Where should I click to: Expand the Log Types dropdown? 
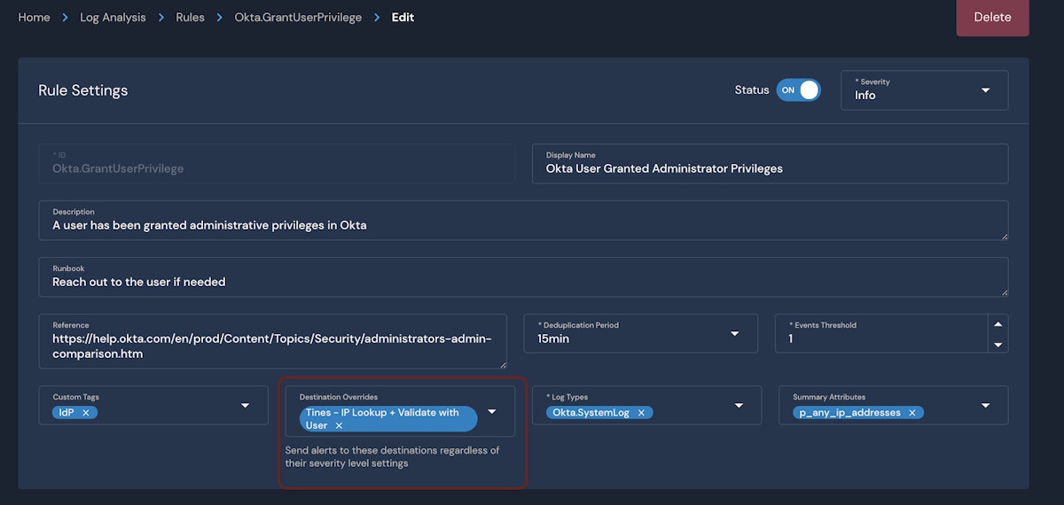[739, 406]
